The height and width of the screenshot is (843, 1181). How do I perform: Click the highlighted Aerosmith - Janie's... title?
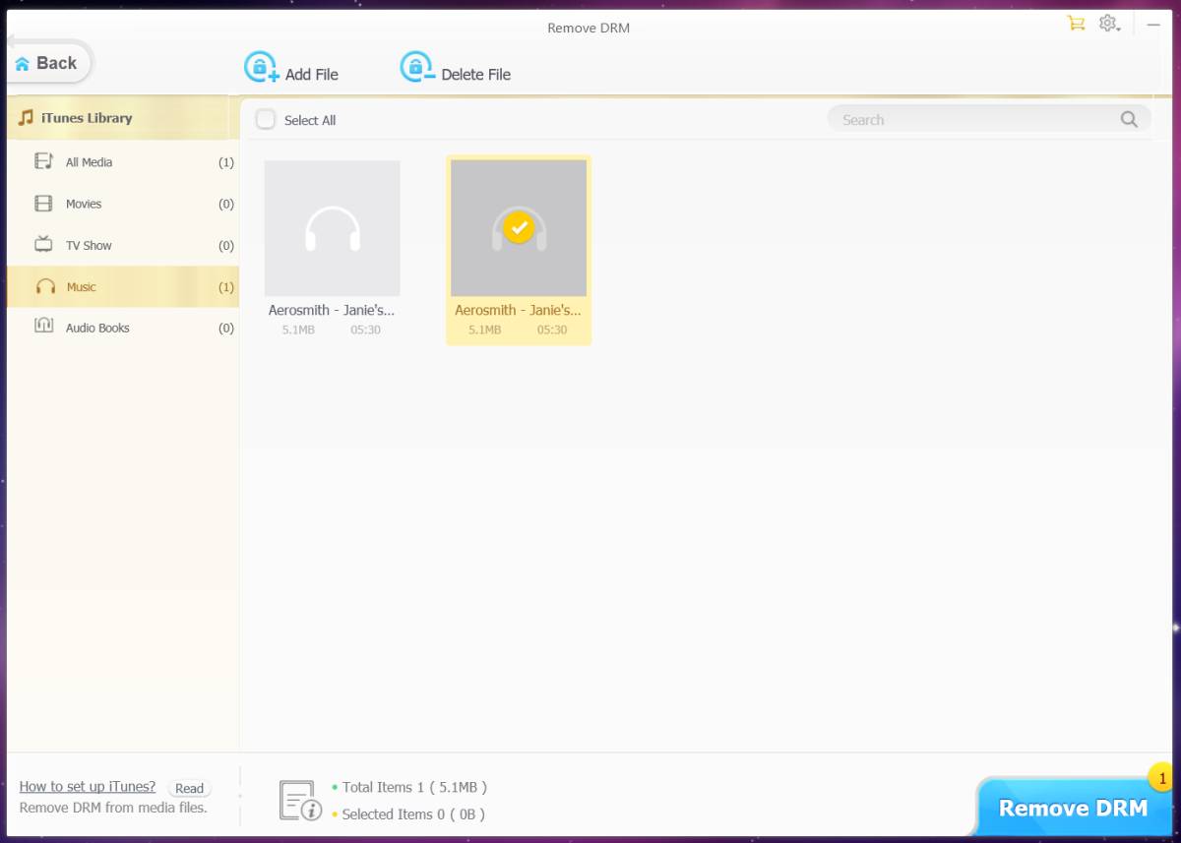518,310
